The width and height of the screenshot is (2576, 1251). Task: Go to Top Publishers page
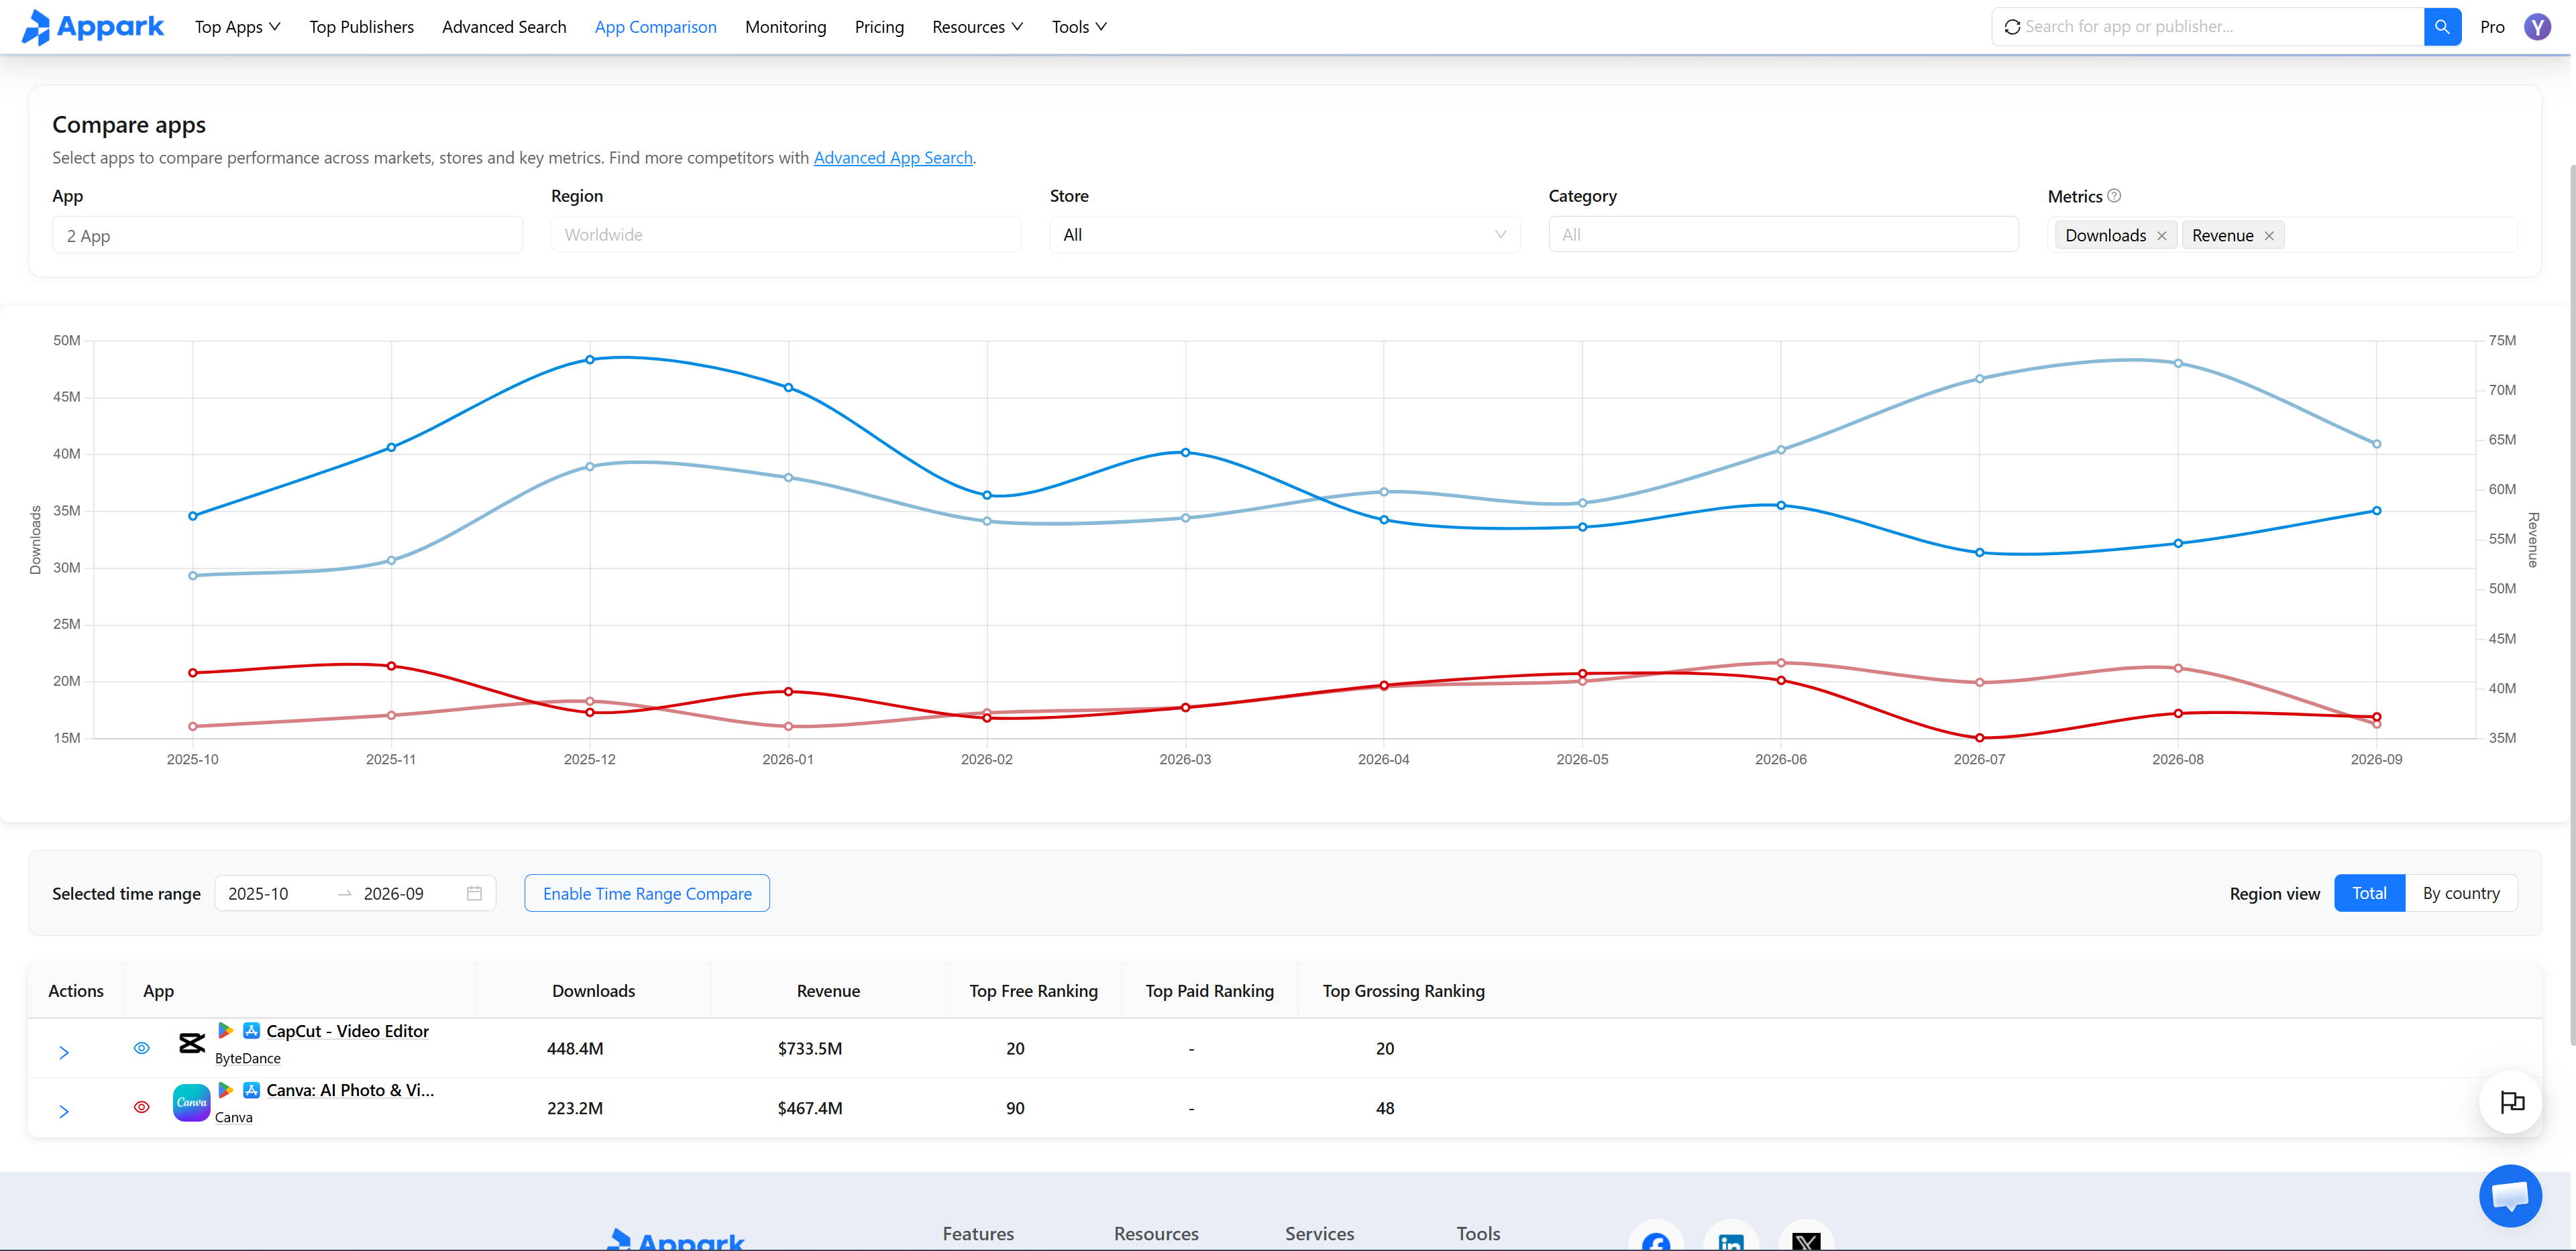(361, 27)
